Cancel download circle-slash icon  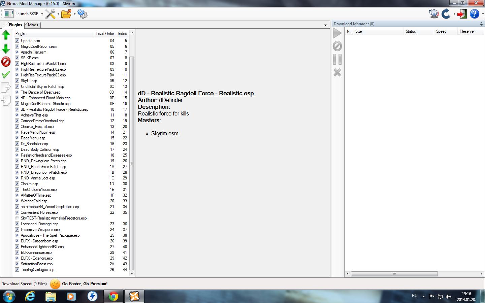[x=337, y=46]
